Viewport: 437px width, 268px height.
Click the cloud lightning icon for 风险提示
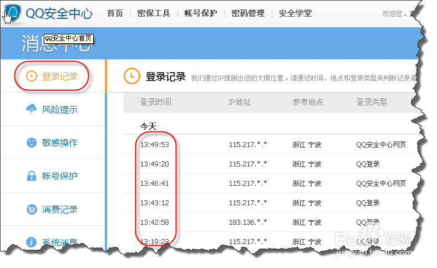32,109
